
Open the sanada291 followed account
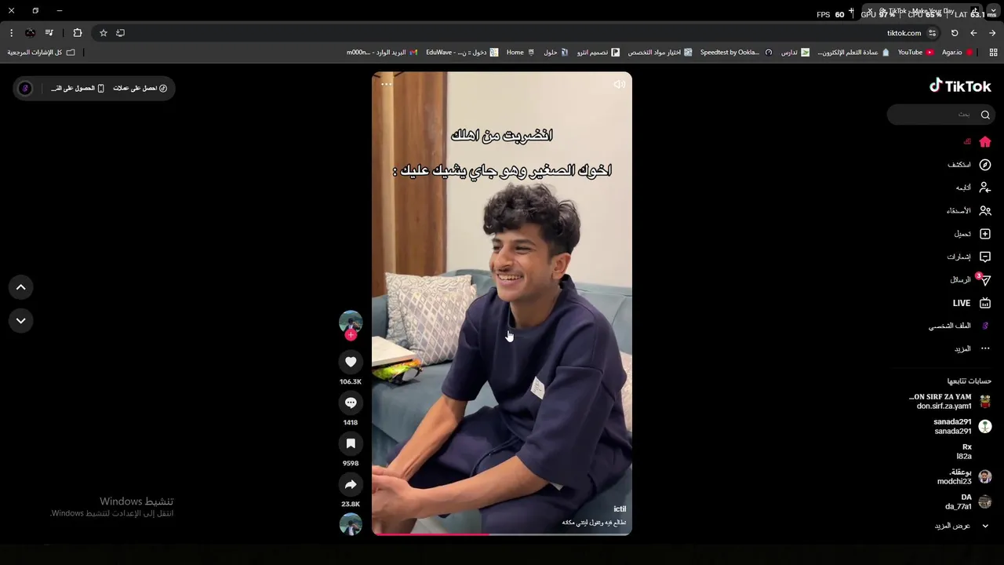click(x=962, y=426)
